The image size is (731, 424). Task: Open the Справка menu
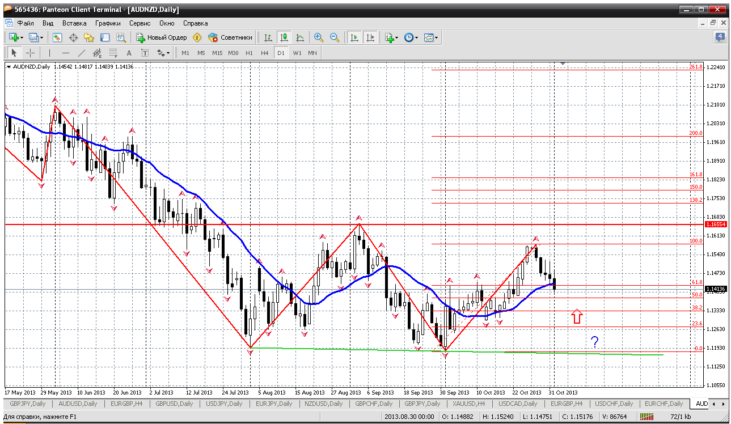196,23
